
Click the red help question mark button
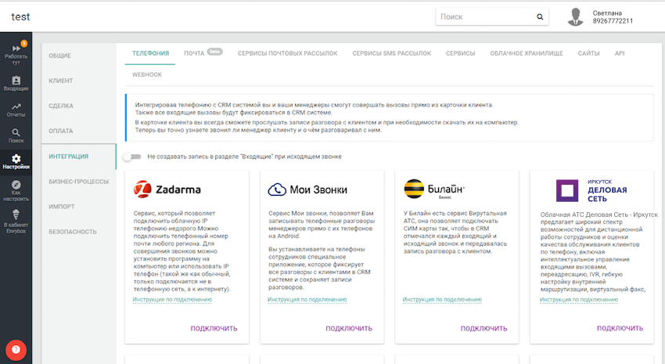(x=16, y=349)
